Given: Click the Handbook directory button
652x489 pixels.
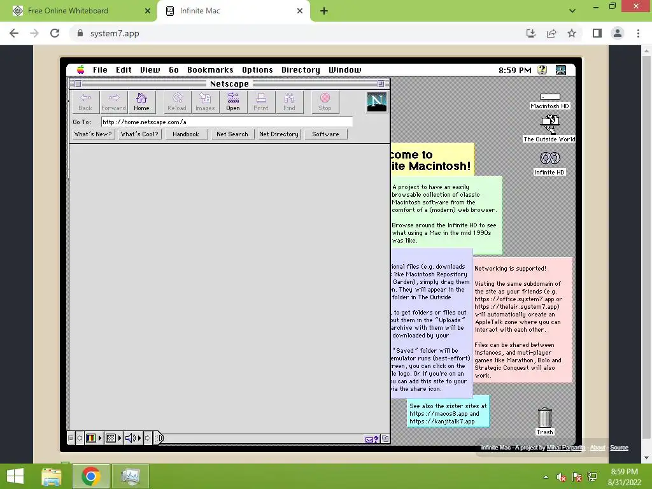Looking at the screenshot, I should click(x=186, y=134).
